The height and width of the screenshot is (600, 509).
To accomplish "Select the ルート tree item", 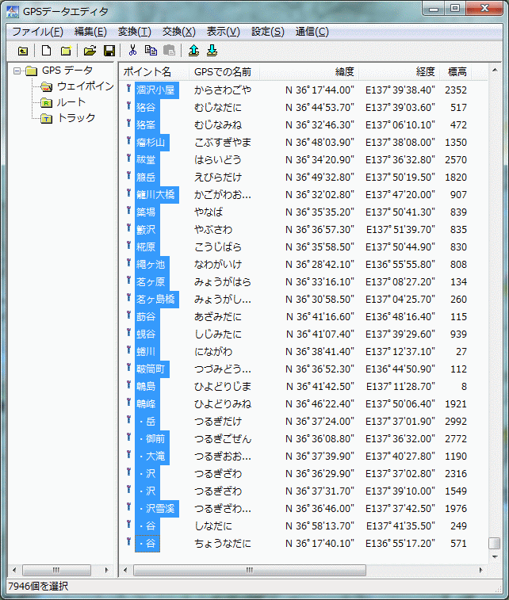I will (x=71, y=102).
